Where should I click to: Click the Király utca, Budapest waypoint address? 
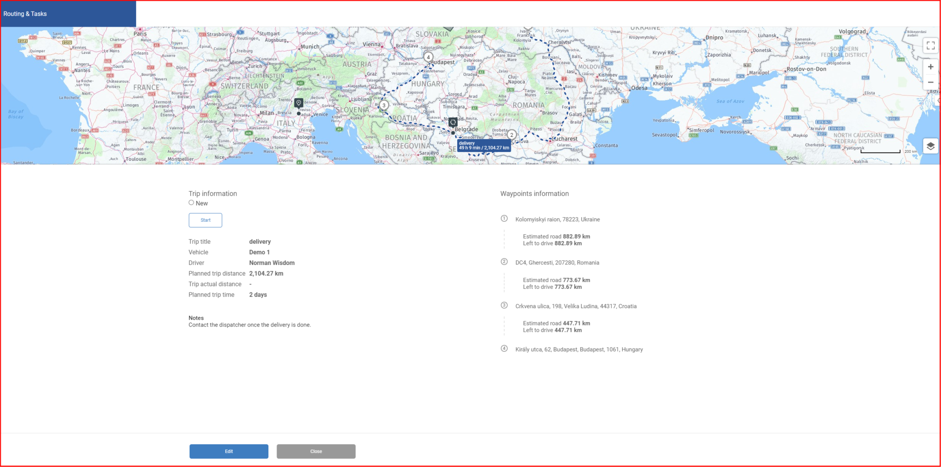pos(579,349)
